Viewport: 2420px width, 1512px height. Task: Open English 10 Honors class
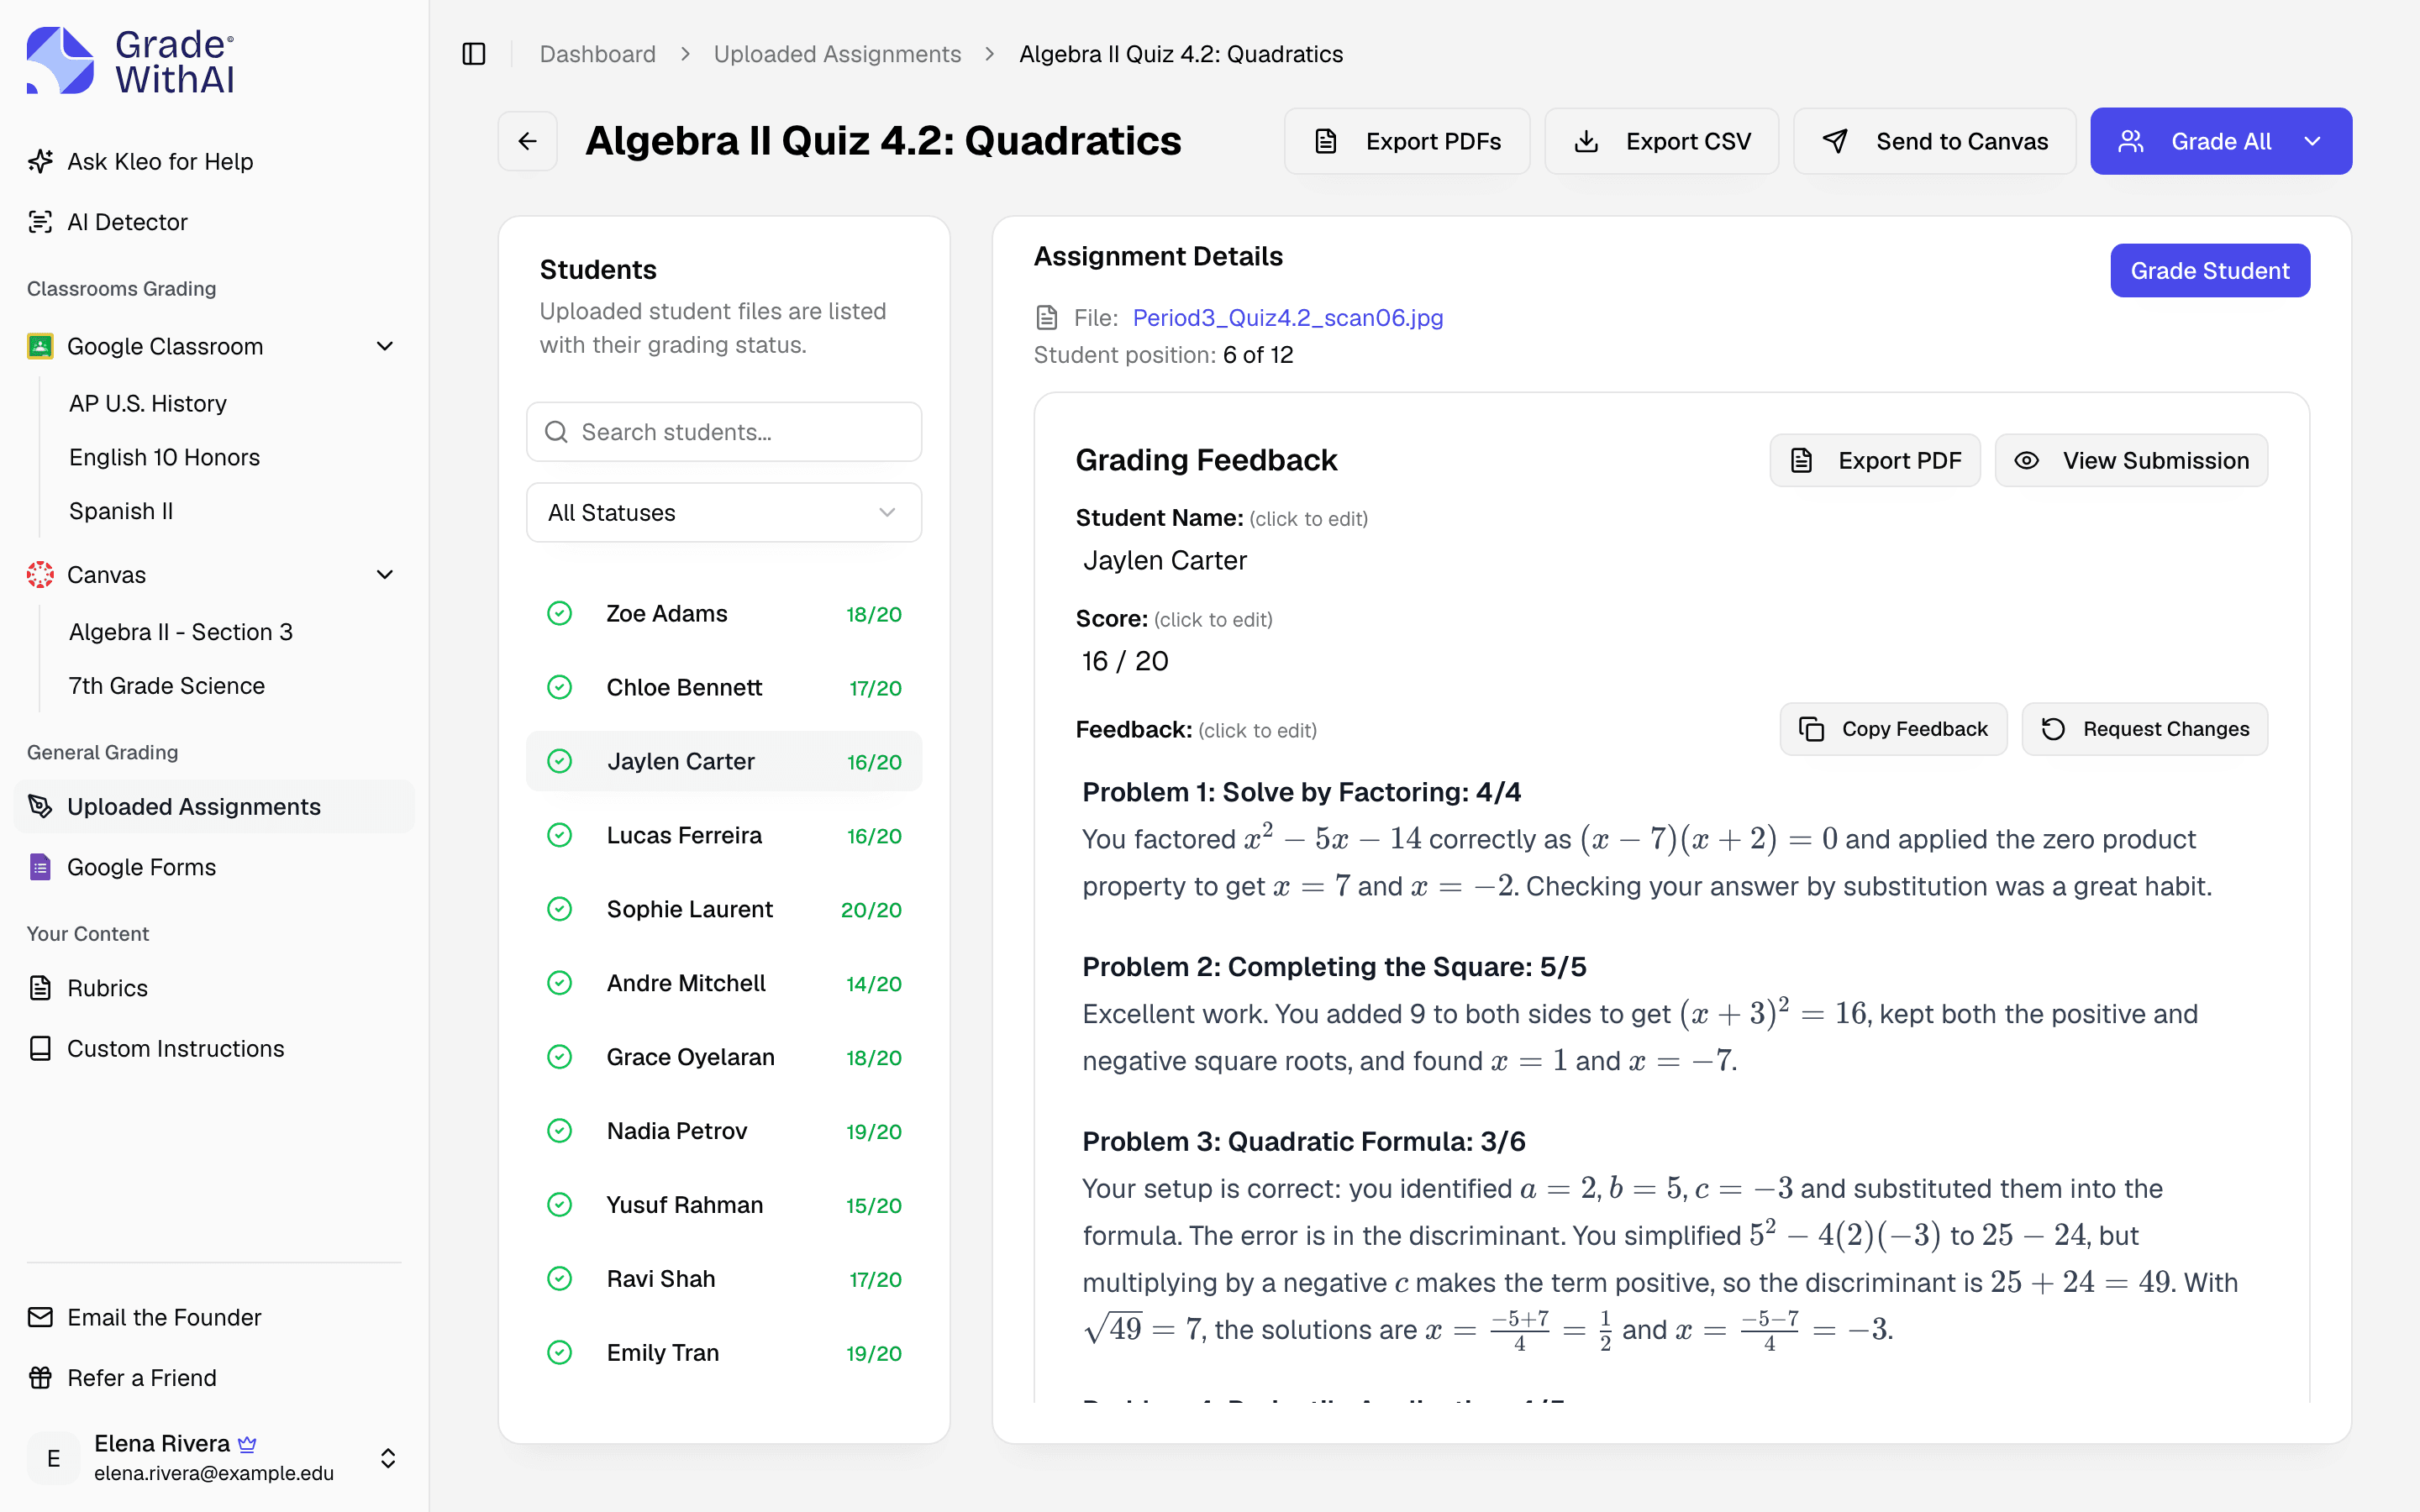[x=165, y=457]
